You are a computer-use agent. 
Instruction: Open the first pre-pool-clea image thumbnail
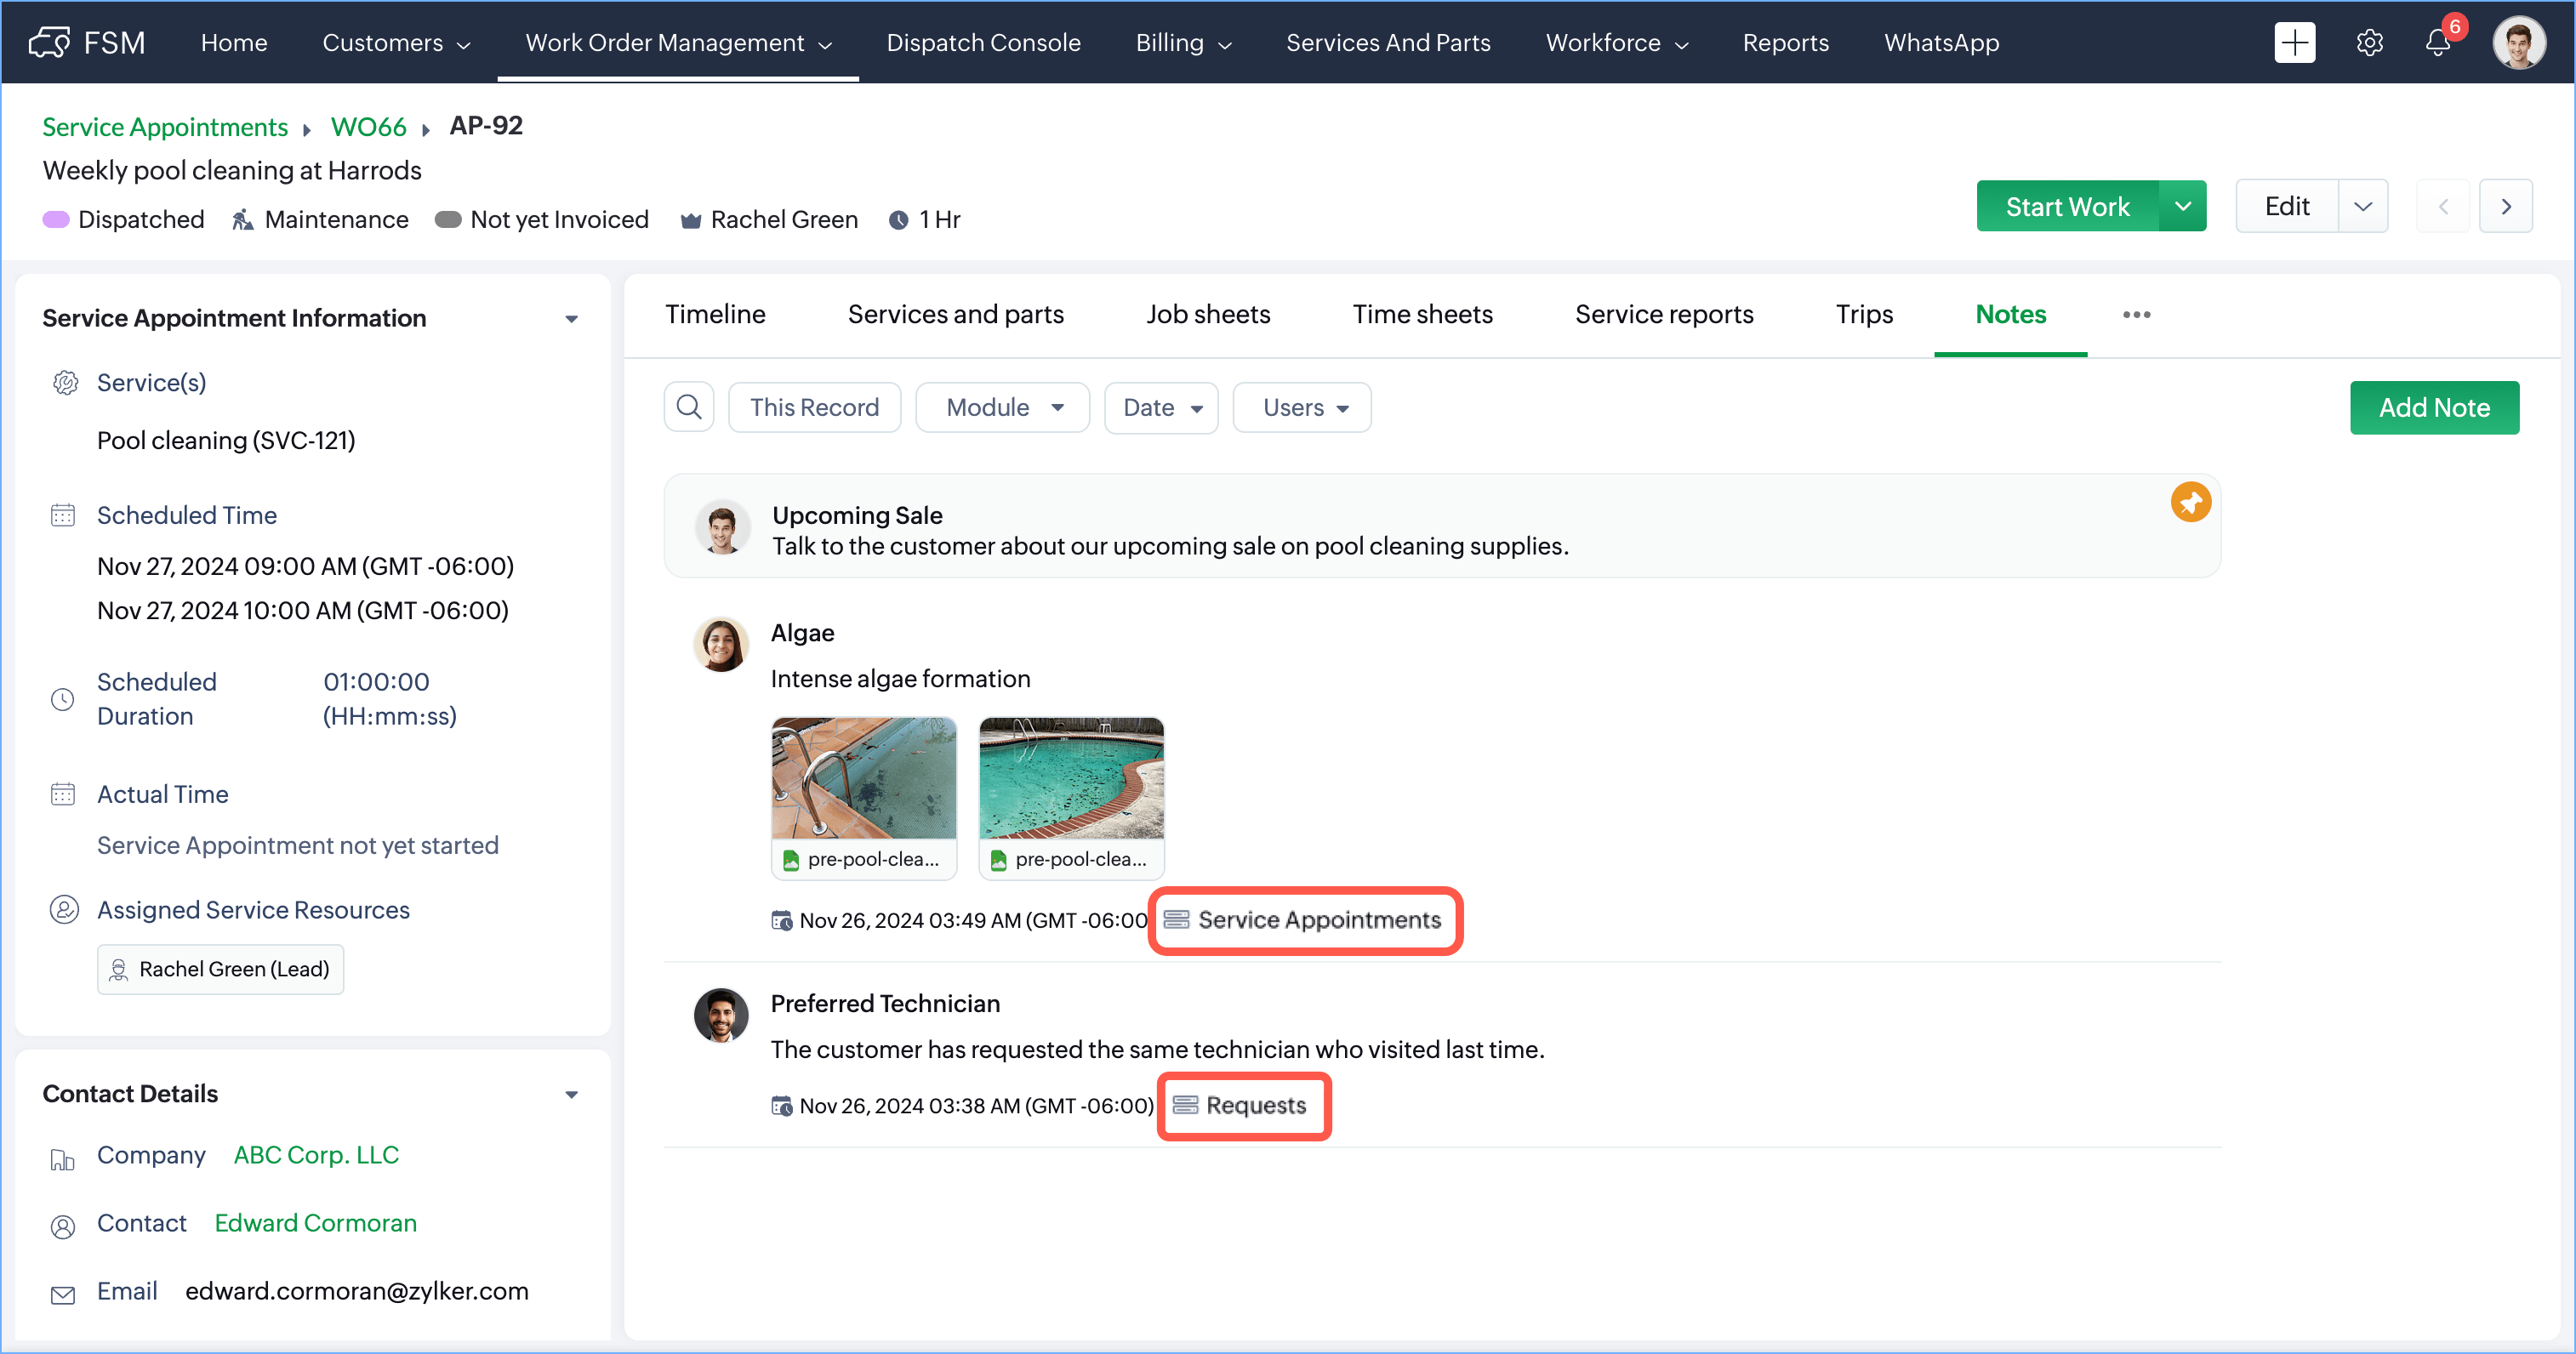(x=864, y=778)
